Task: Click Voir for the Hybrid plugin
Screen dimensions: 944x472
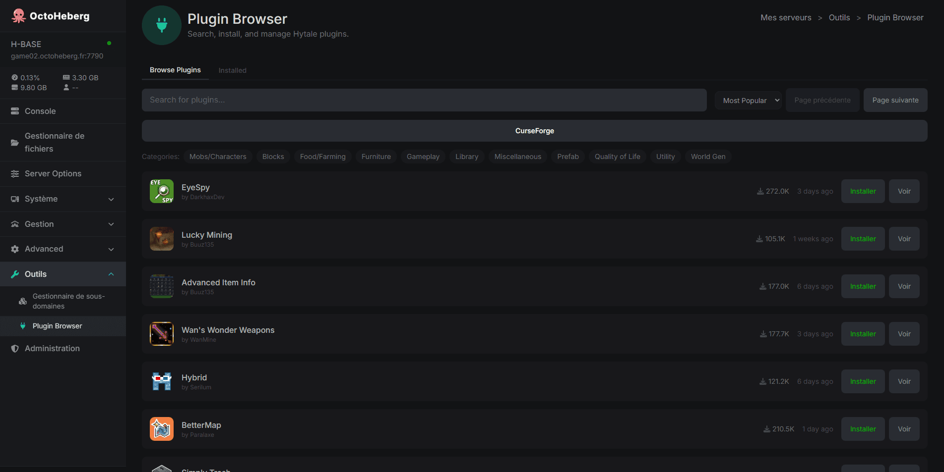Action: click(x=904, y=381)
